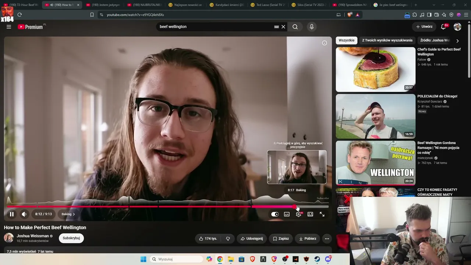Open Steam from the taskbar
The width and height of the screenshot is (471, 265).
(317, 259)
